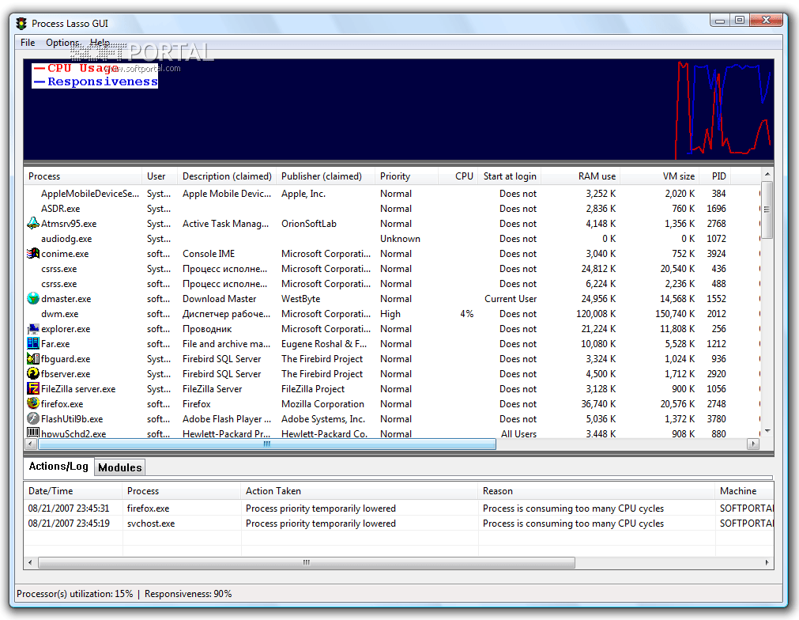Sort log by Process column header
This screenshot has height=620, width=799.
(x=182, y=491)
